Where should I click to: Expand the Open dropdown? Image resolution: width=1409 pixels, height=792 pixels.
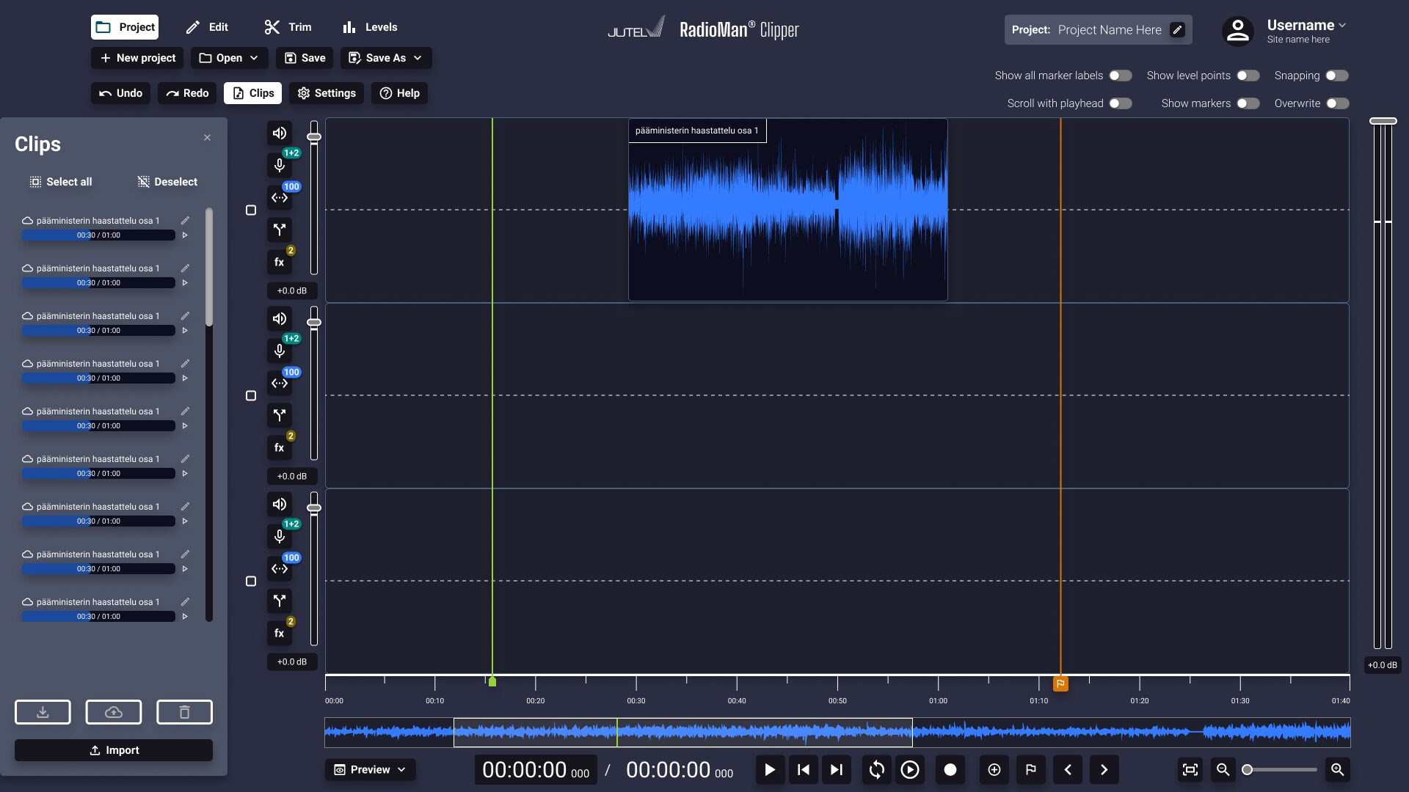[229, 58]
